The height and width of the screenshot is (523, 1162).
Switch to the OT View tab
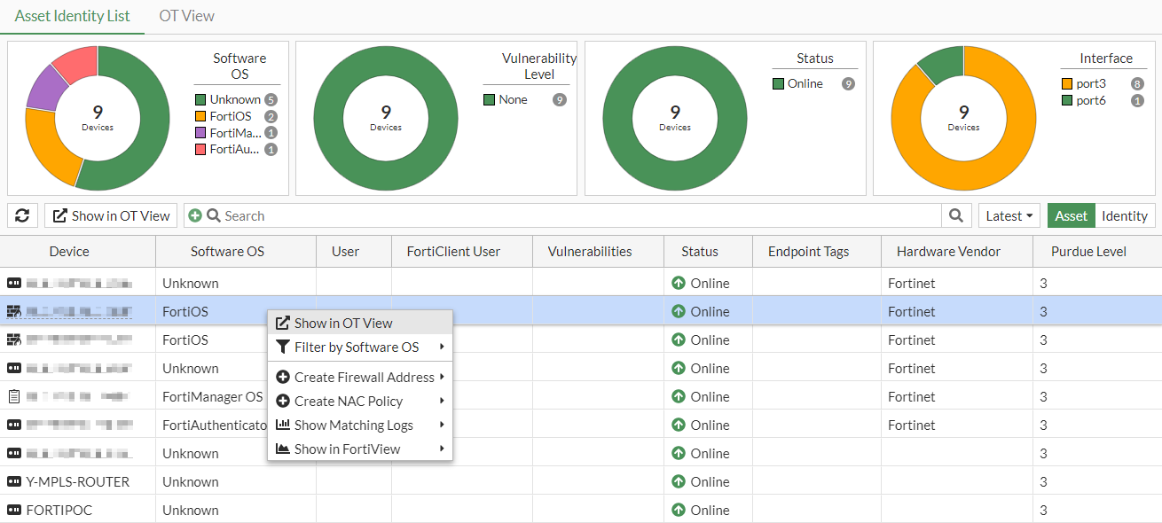186,15
